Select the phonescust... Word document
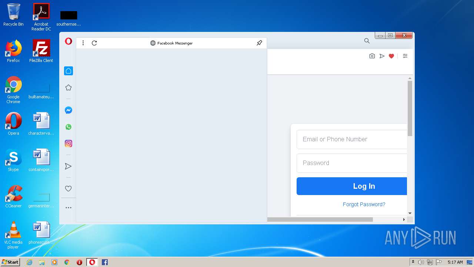Image resolution: width=474 pixels, height=267 pixels. click(41, 233)
